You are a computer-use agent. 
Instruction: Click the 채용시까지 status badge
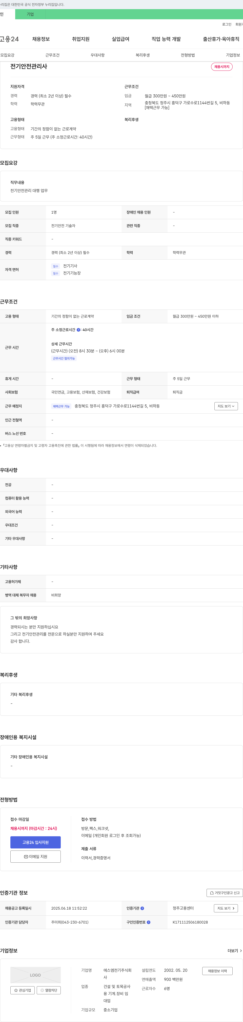222,67
